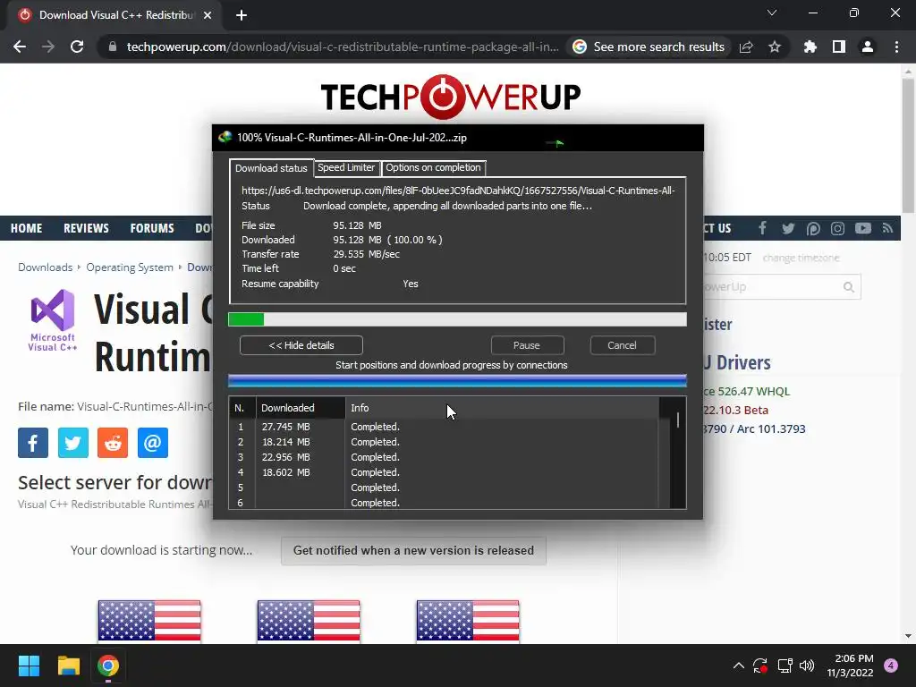Viewport: 916px width, 687px height.
Task: Click the green download progress bar
Action: [x=457, y=319]
